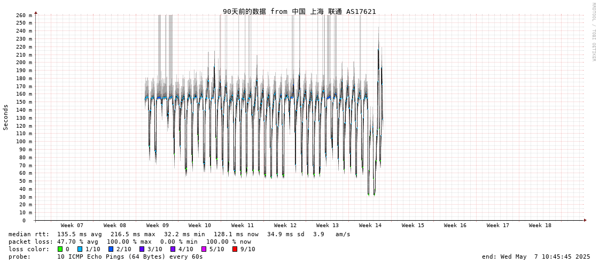Click the 'Week 10' x-axis label

[200, 226]
